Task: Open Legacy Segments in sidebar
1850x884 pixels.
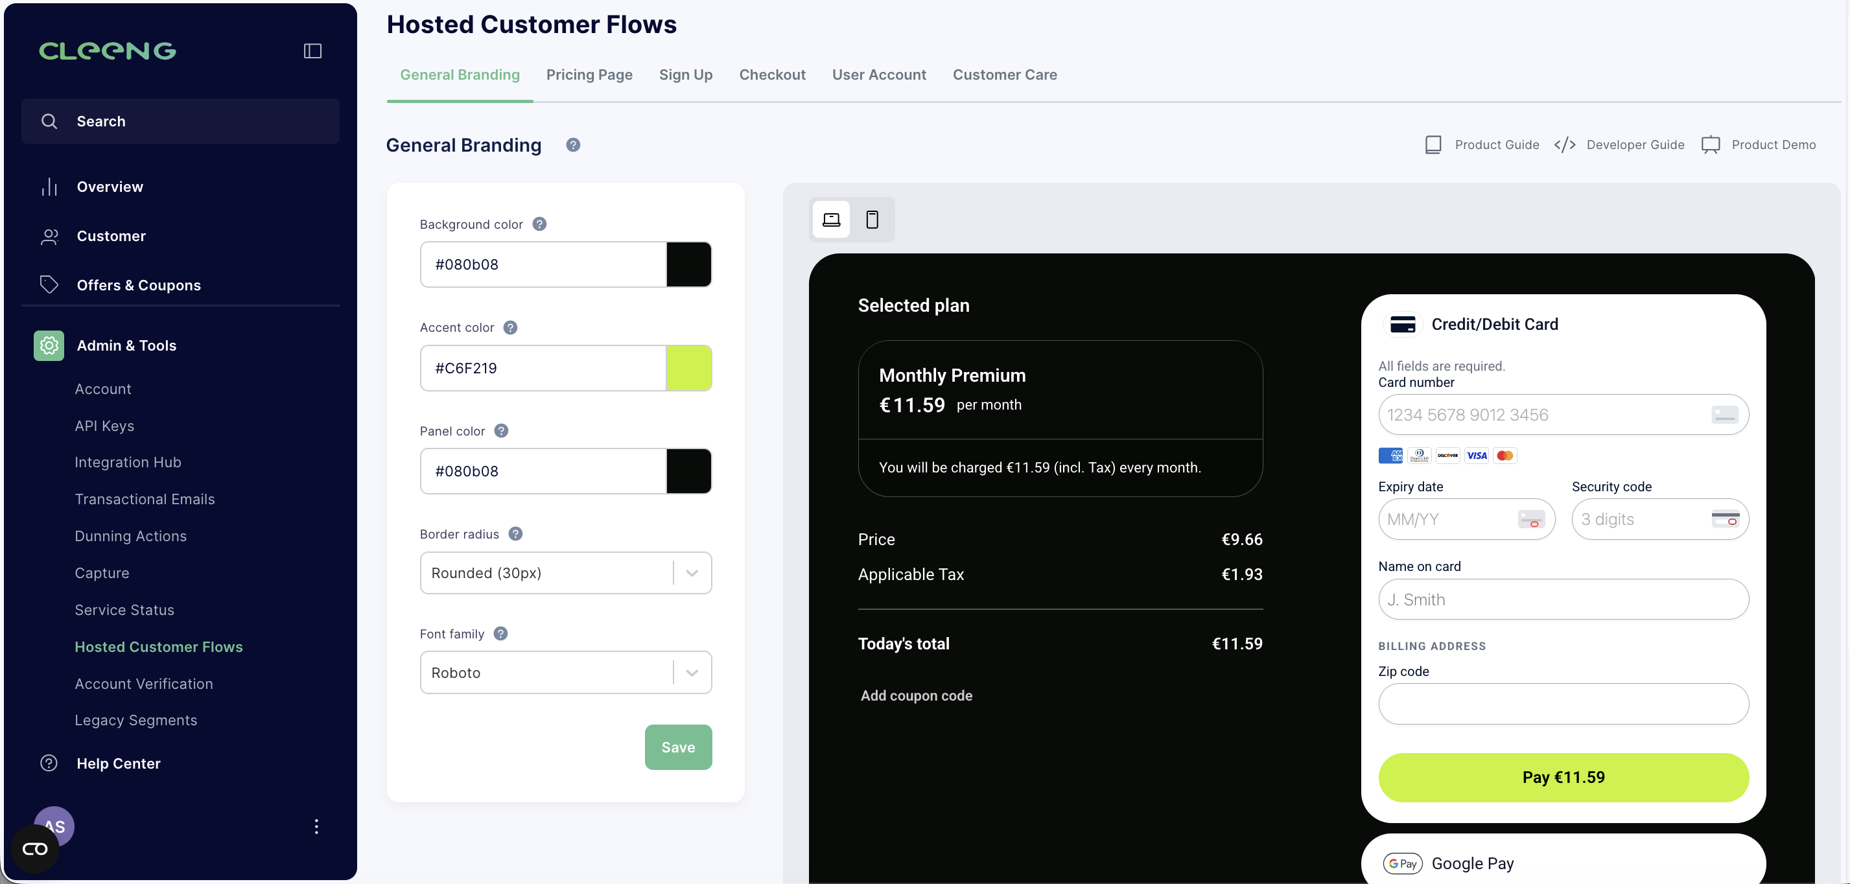Action: tap(135, 720)
